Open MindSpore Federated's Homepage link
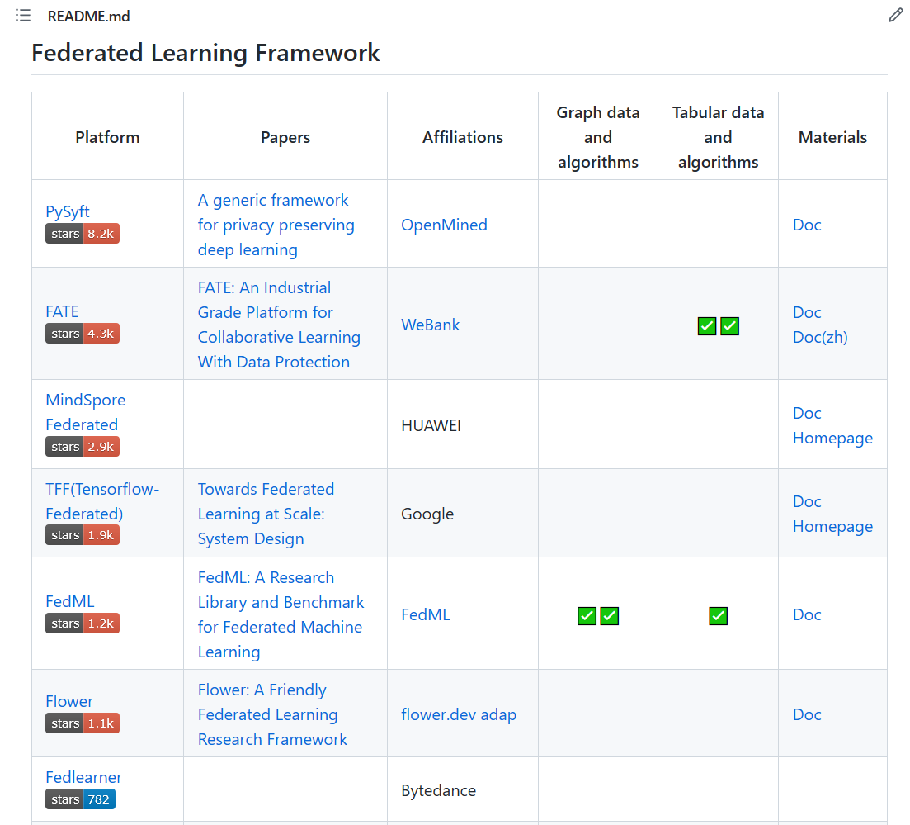 tap(832, 438)
